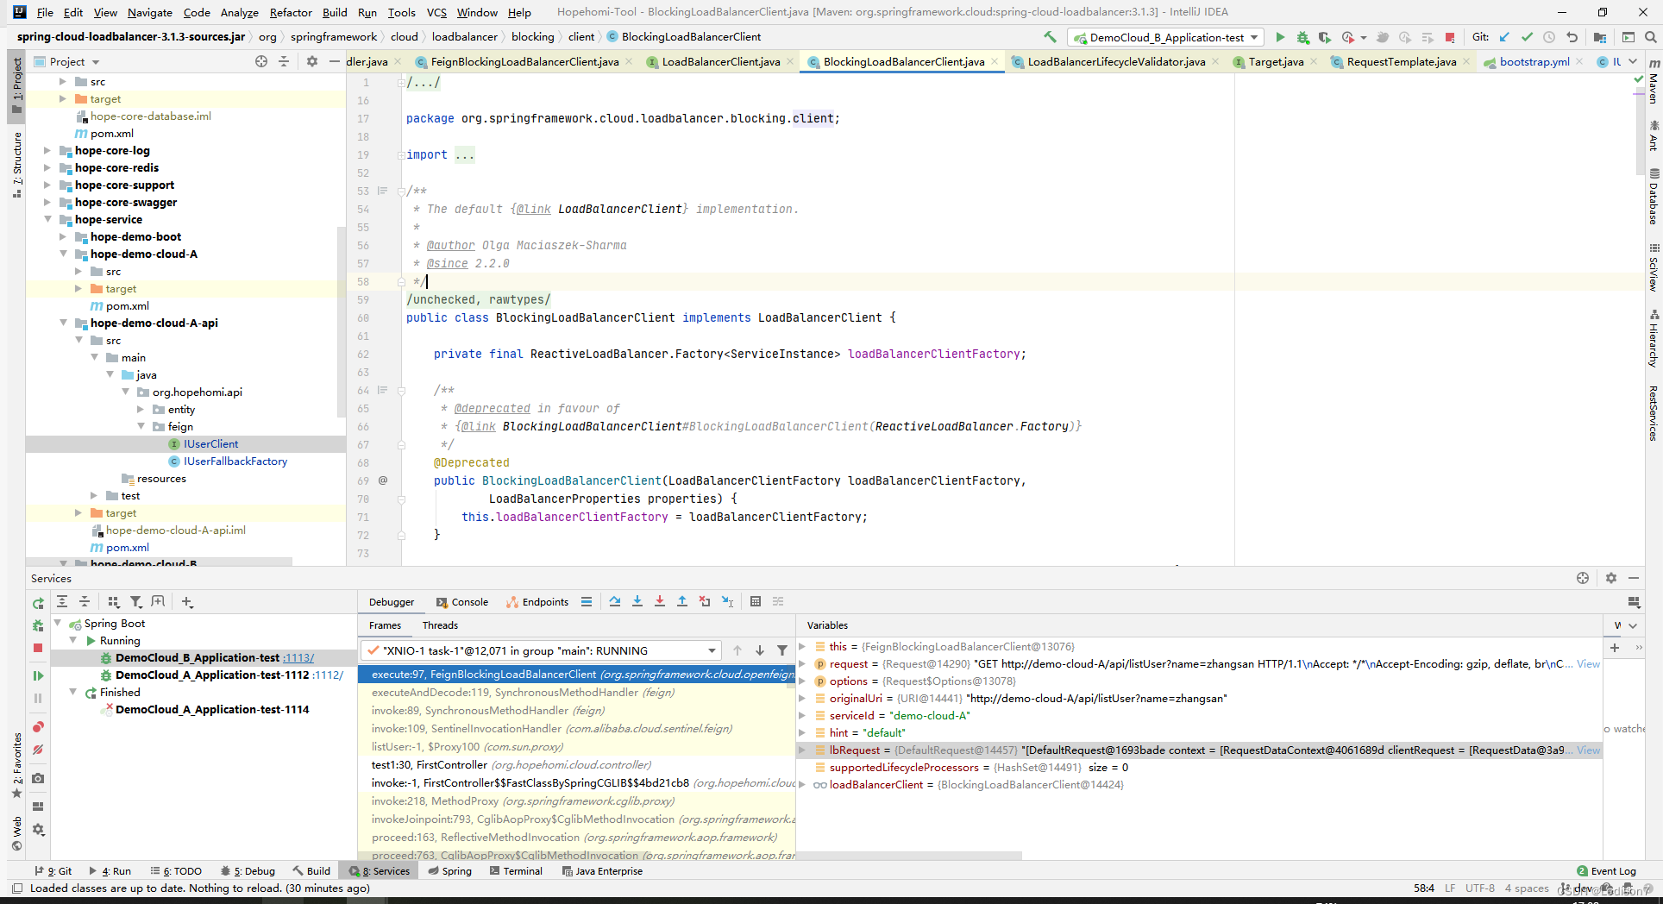Collapse the hope-service folder

(47, 219)
